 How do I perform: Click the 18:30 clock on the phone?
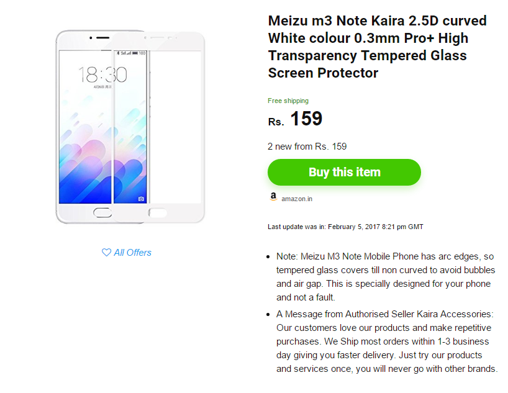pyautogui.click(x=102, y=75)
